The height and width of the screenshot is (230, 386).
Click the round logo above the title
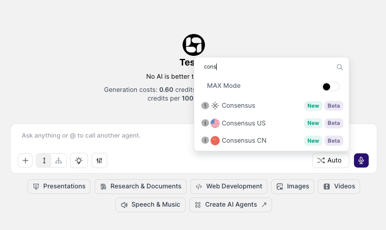194,45
